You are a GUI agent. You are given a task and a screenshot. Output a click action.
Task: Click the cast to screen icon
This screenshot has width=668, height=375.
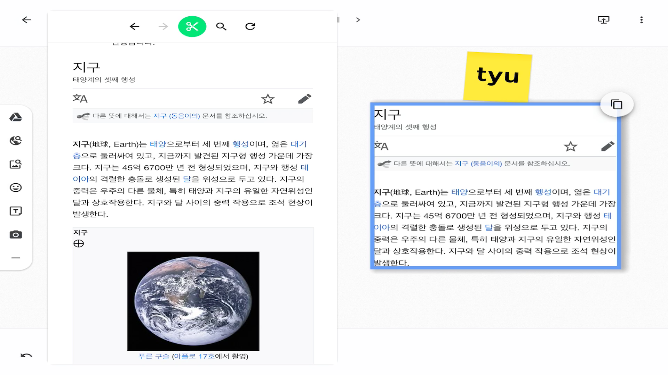[604, 20]
